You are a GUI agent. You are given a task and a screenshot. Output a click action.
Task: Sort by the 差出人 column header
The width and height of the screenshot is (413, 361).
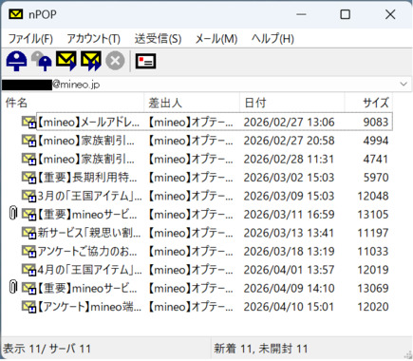[192, 103]
